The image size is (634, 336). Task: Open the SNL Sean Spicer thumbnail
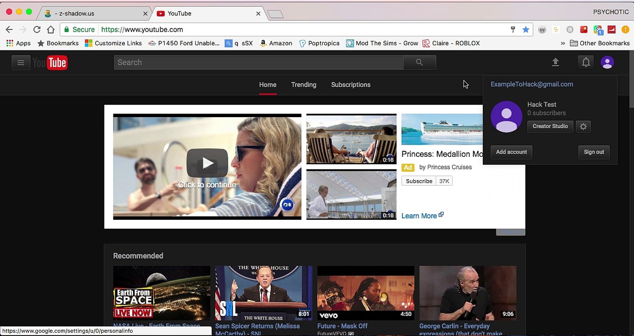point(264,293)
